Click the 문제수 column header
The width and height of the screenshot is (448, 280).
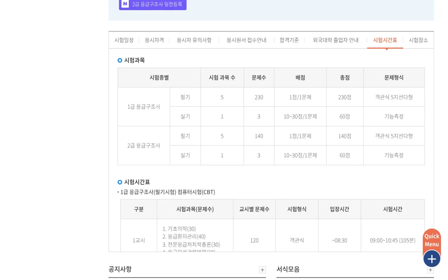[x=259, y=78]
